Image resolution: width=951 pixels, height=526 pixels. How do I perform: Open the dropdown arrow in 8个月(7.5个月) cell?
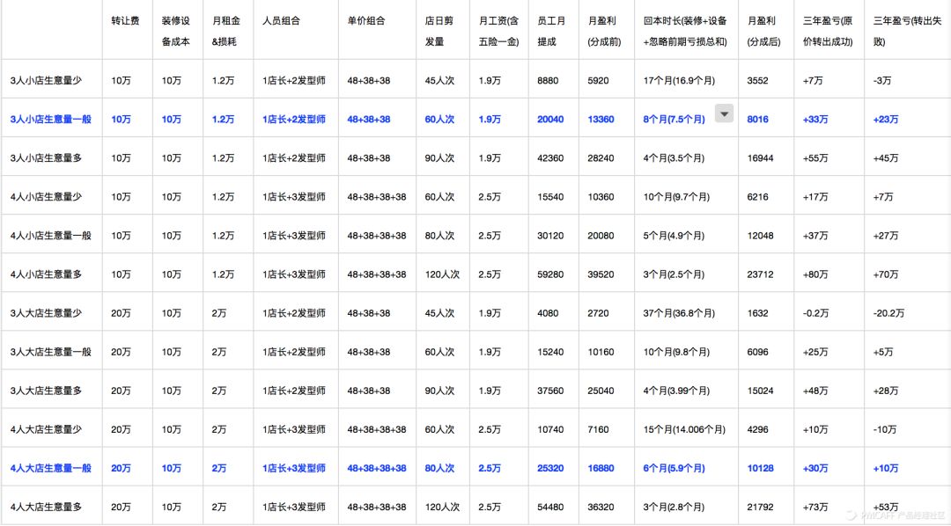(723, 113)
